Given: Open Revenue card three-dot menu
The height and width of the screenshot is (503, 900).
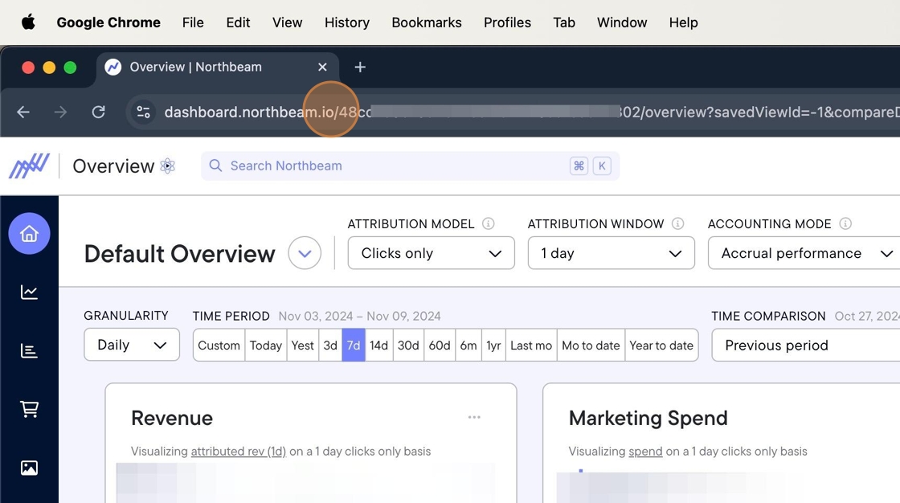Looking at the screenshot, I should tap(474, 417).
